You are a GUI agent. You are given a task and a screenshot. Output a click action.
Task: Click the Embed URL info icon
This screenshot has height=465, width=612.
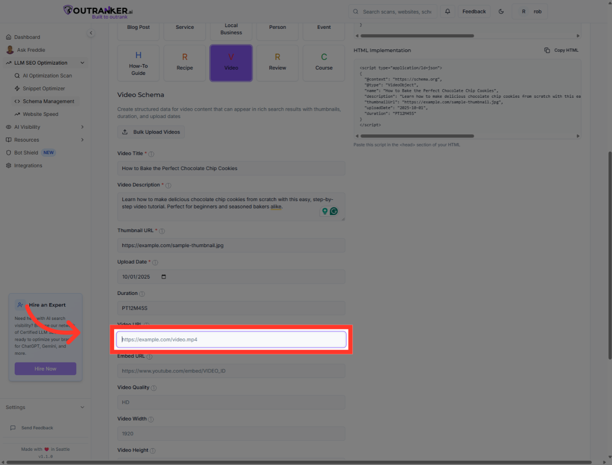click(x=149, y=357)
